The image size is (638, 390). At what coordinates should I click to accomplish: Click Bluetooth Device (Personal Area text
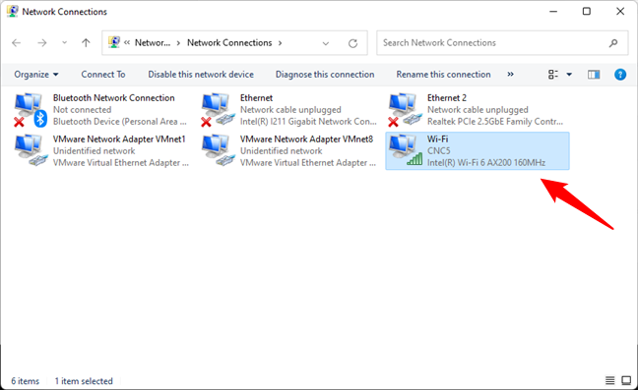coord(120,122)
